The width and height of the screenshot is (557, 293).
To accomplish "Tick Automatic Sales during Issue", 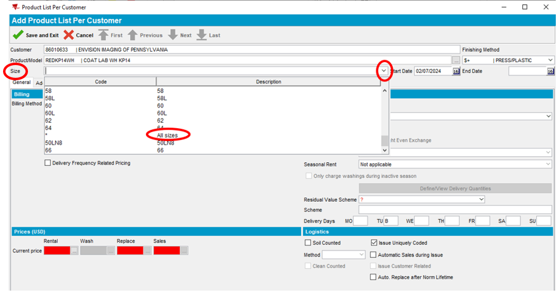I will point(374,255).
